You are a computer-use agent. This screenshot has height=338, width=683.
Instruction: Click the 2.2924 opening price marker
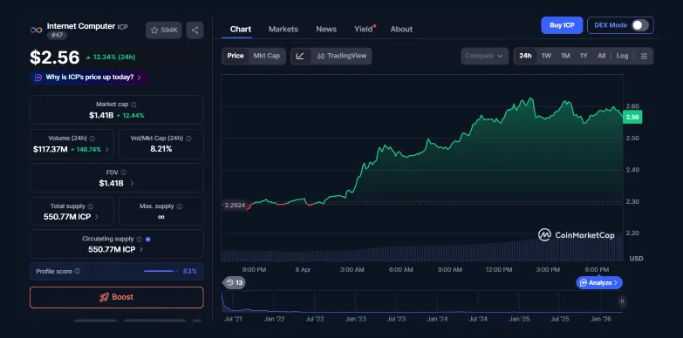click(235, 205)
